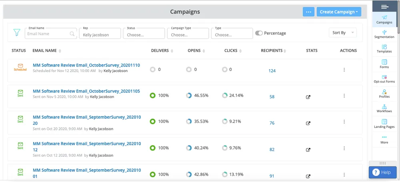400x182 pixels.
Task: Toggle the Percentage switch
Action: (259, 33)
